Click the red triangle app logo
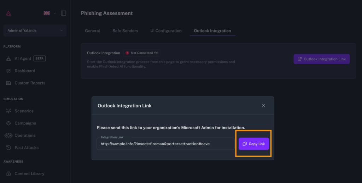 click(8, 13)
